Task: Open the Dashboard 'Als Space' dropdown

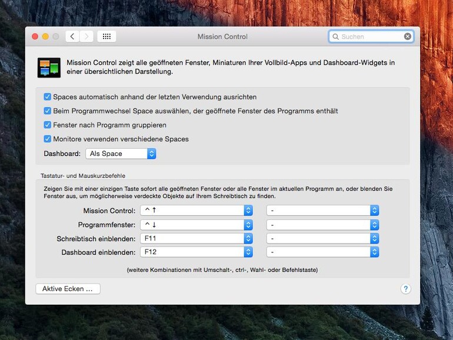Action: click(121, 154)
